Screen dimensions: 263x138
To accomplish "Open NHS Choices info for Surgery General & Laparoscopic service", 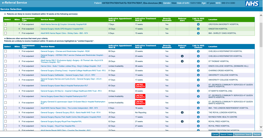I will [198, 103].
